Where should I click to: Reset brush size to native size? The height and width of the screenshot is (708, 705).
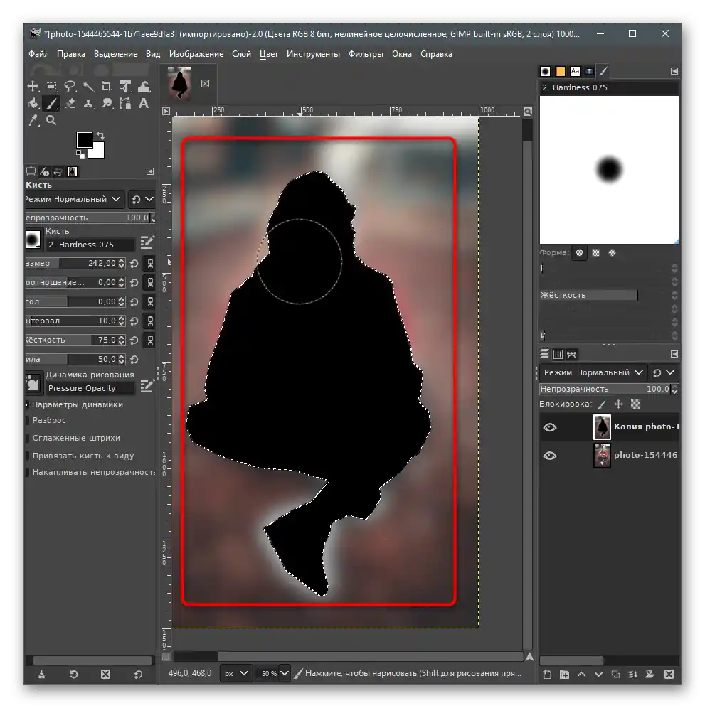(134, 264)
